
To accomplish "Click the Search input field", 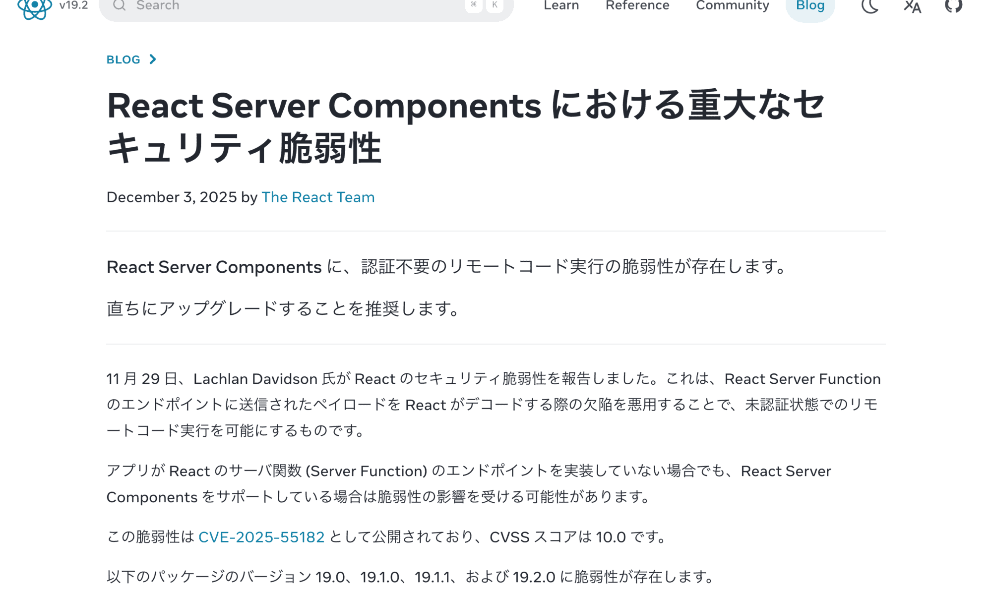I will pyautogui.click(x=298, y=5).
